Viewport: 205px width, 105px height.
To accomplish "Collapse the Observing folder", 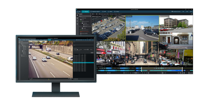I will click(81, 23).
